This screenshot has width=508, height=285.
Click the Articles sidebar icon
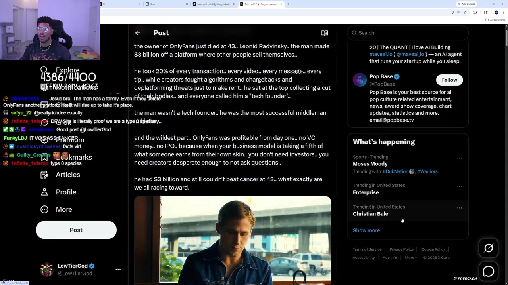tap(44, 175)
